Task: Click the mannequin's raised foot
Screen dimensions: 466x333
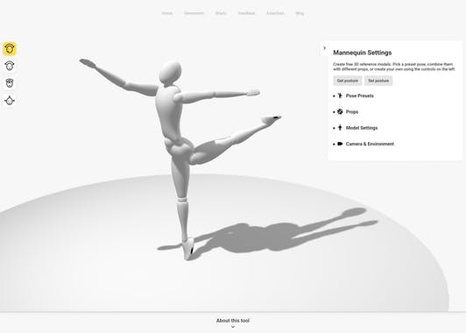Action: 271,119
